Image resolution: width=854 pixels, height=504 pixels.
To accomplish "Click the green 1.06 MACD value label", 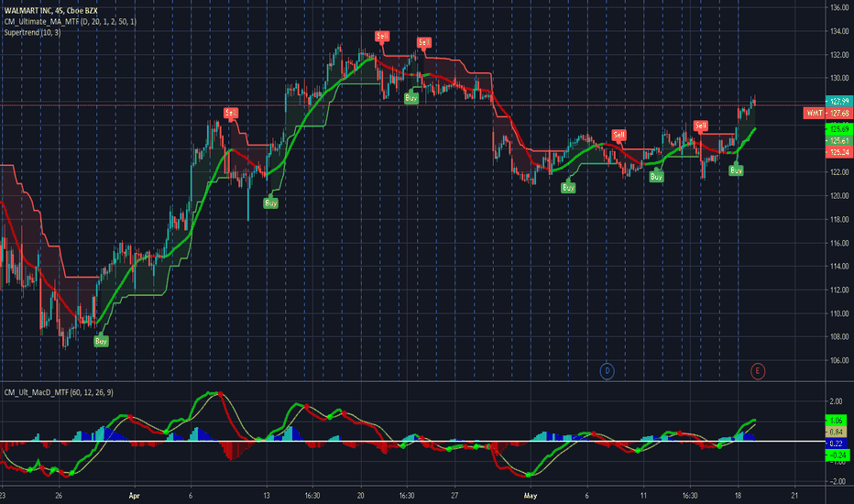I will coord(837,420).
